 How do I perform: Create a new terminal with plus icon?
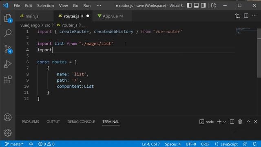click(219, 122)
